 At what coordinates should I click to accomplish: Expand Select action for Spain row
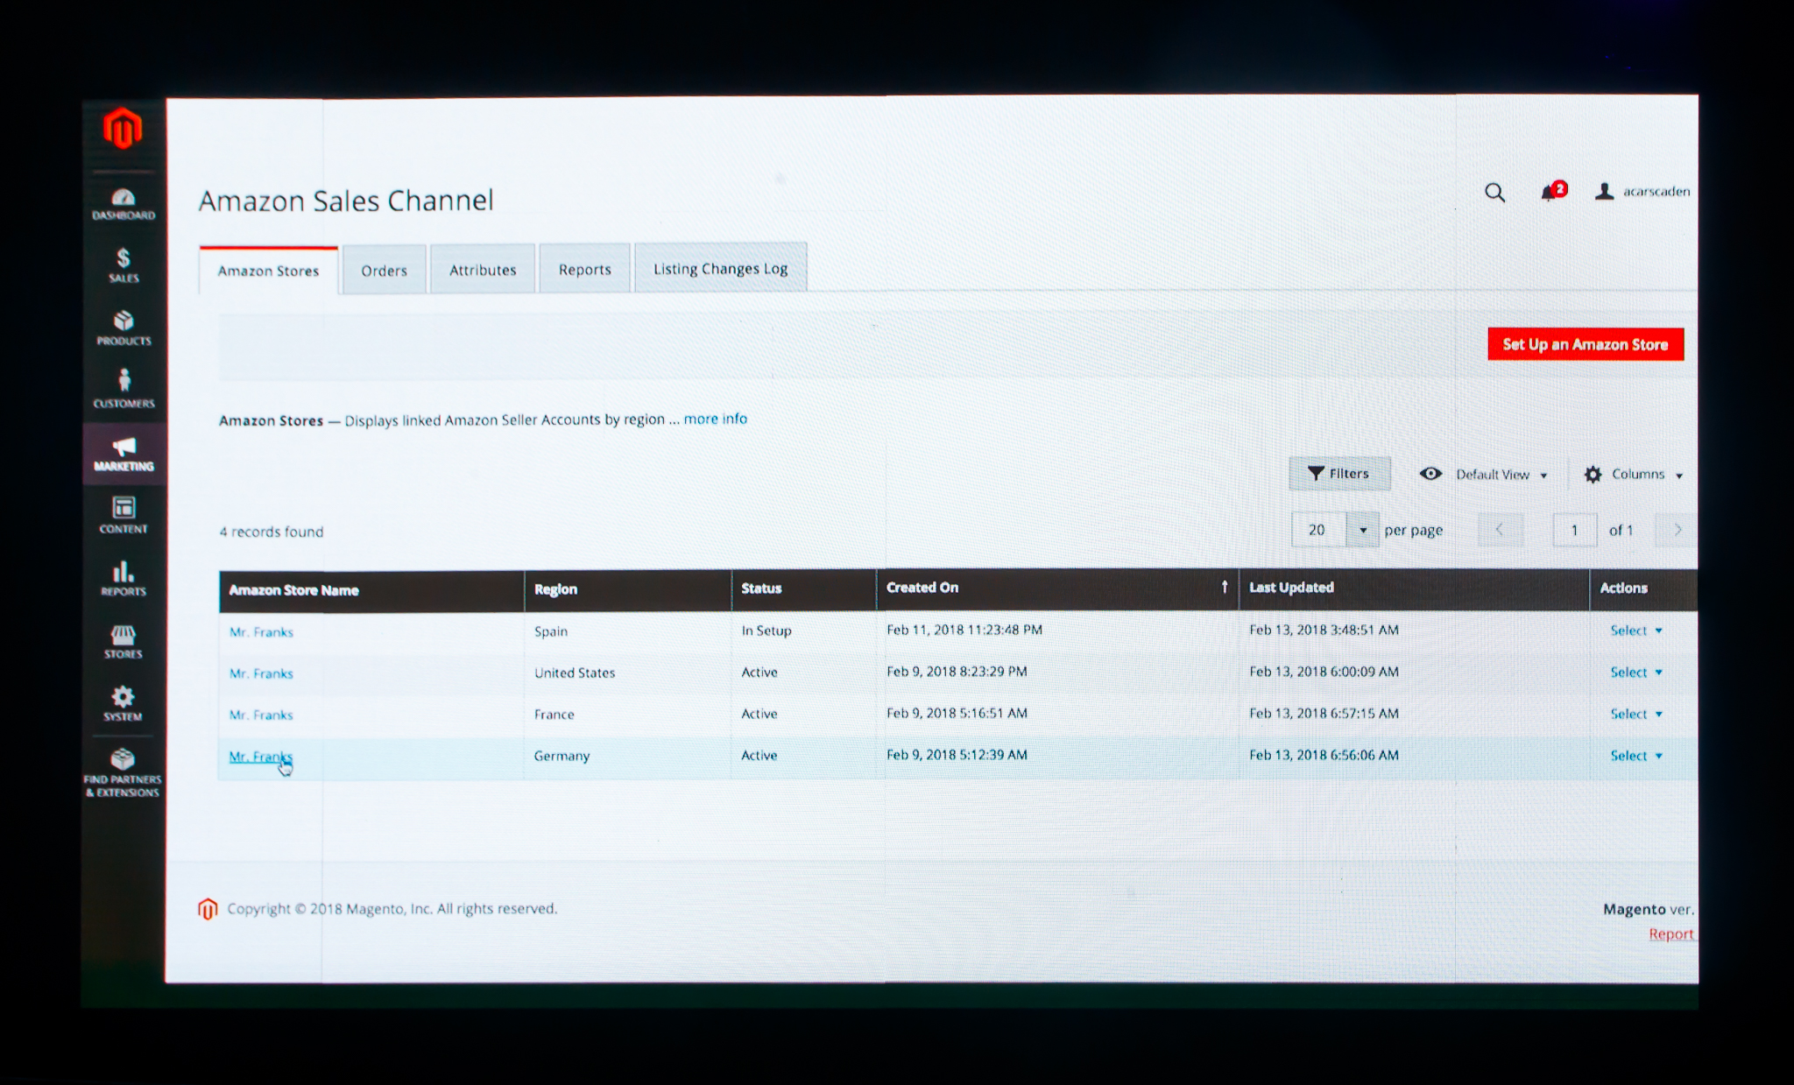click(1635, 631)
